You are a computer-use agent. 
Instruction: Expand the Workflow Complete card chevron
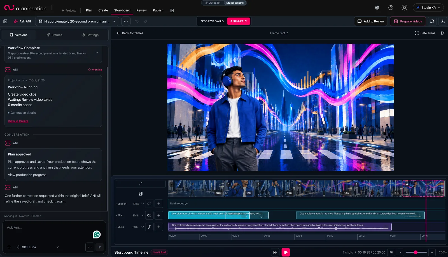(x=97, y=53)
